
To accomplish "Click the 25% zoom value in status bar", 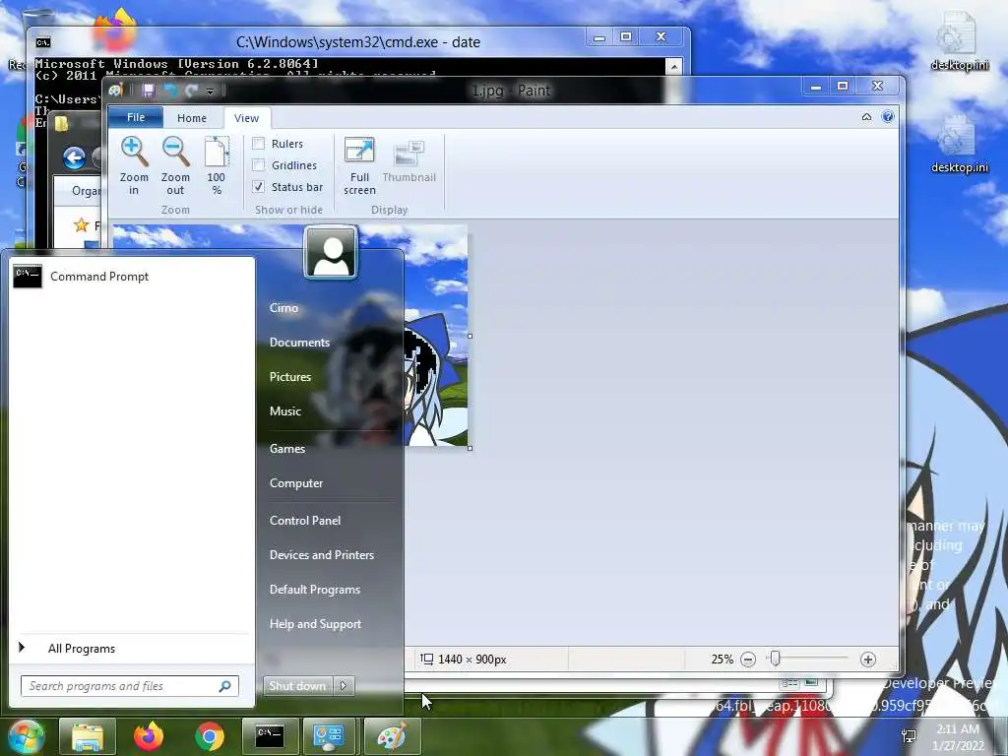I will pyautogui.click(x=722, y=659).
